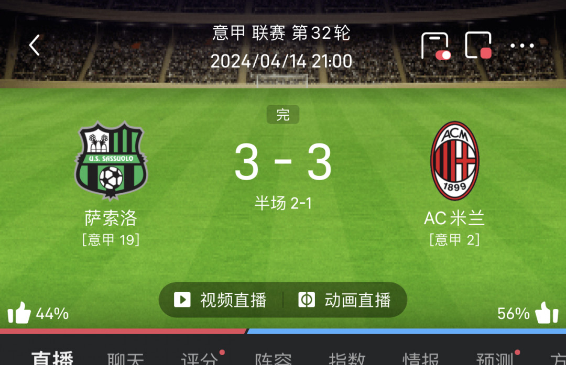Tap the U.S. Sassuolo team crest
The height and width of the screenshot is (365, 566).
tap(111, 161)
